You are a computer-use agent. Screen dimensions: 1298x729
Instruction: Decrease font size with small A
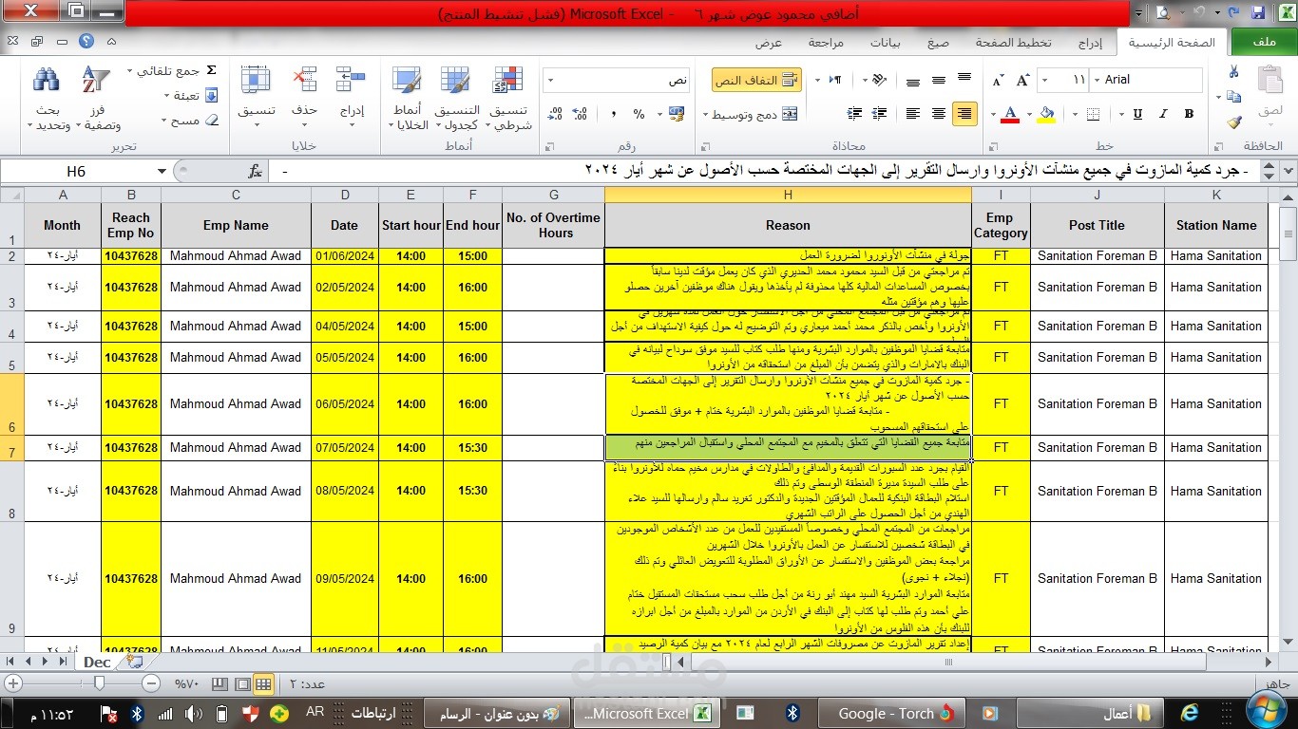click(998, 80)
